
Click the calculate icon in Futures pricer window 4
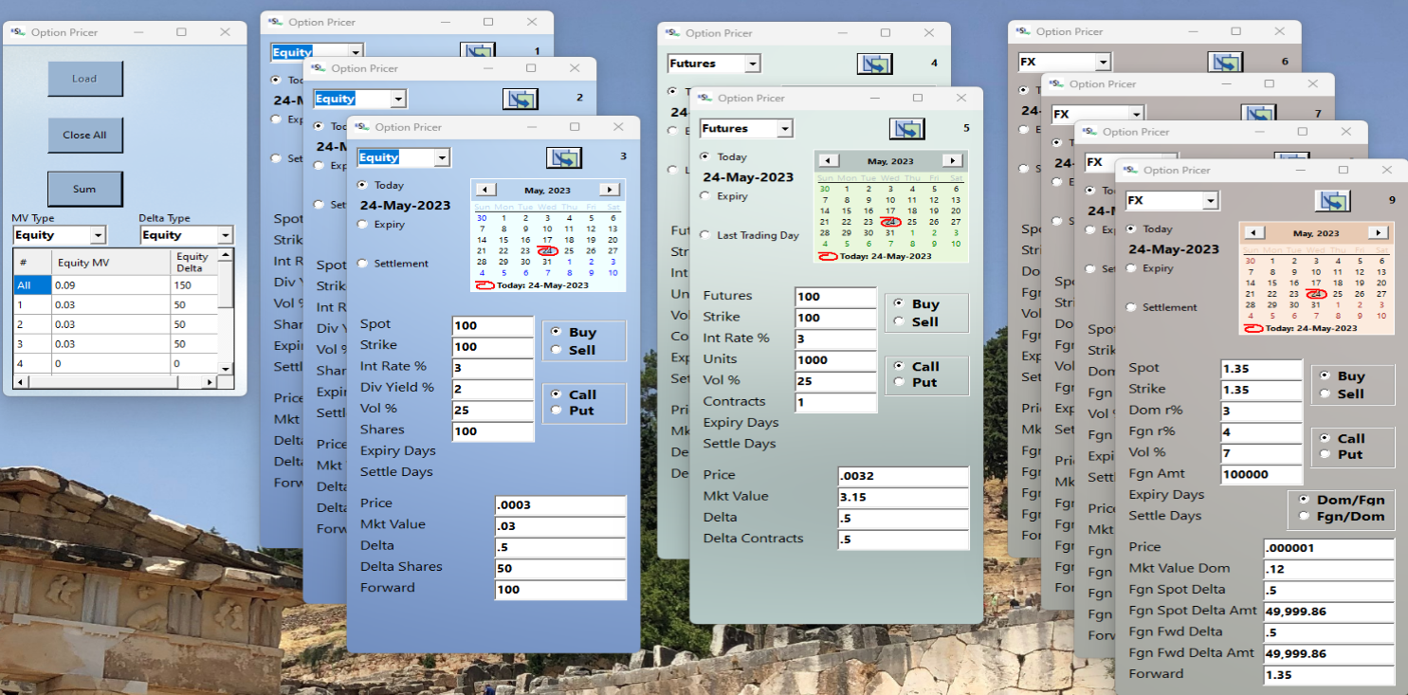(874, 64)
